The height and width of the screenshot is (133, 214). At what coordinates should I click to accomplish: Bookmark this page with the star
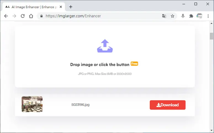173,16
